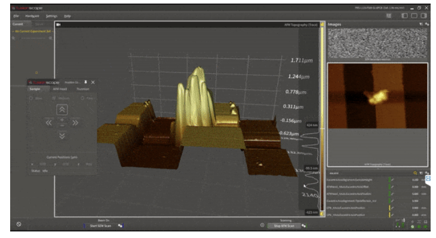Pin the position control panel
The image size is (436, 238).
coord(85,82)
